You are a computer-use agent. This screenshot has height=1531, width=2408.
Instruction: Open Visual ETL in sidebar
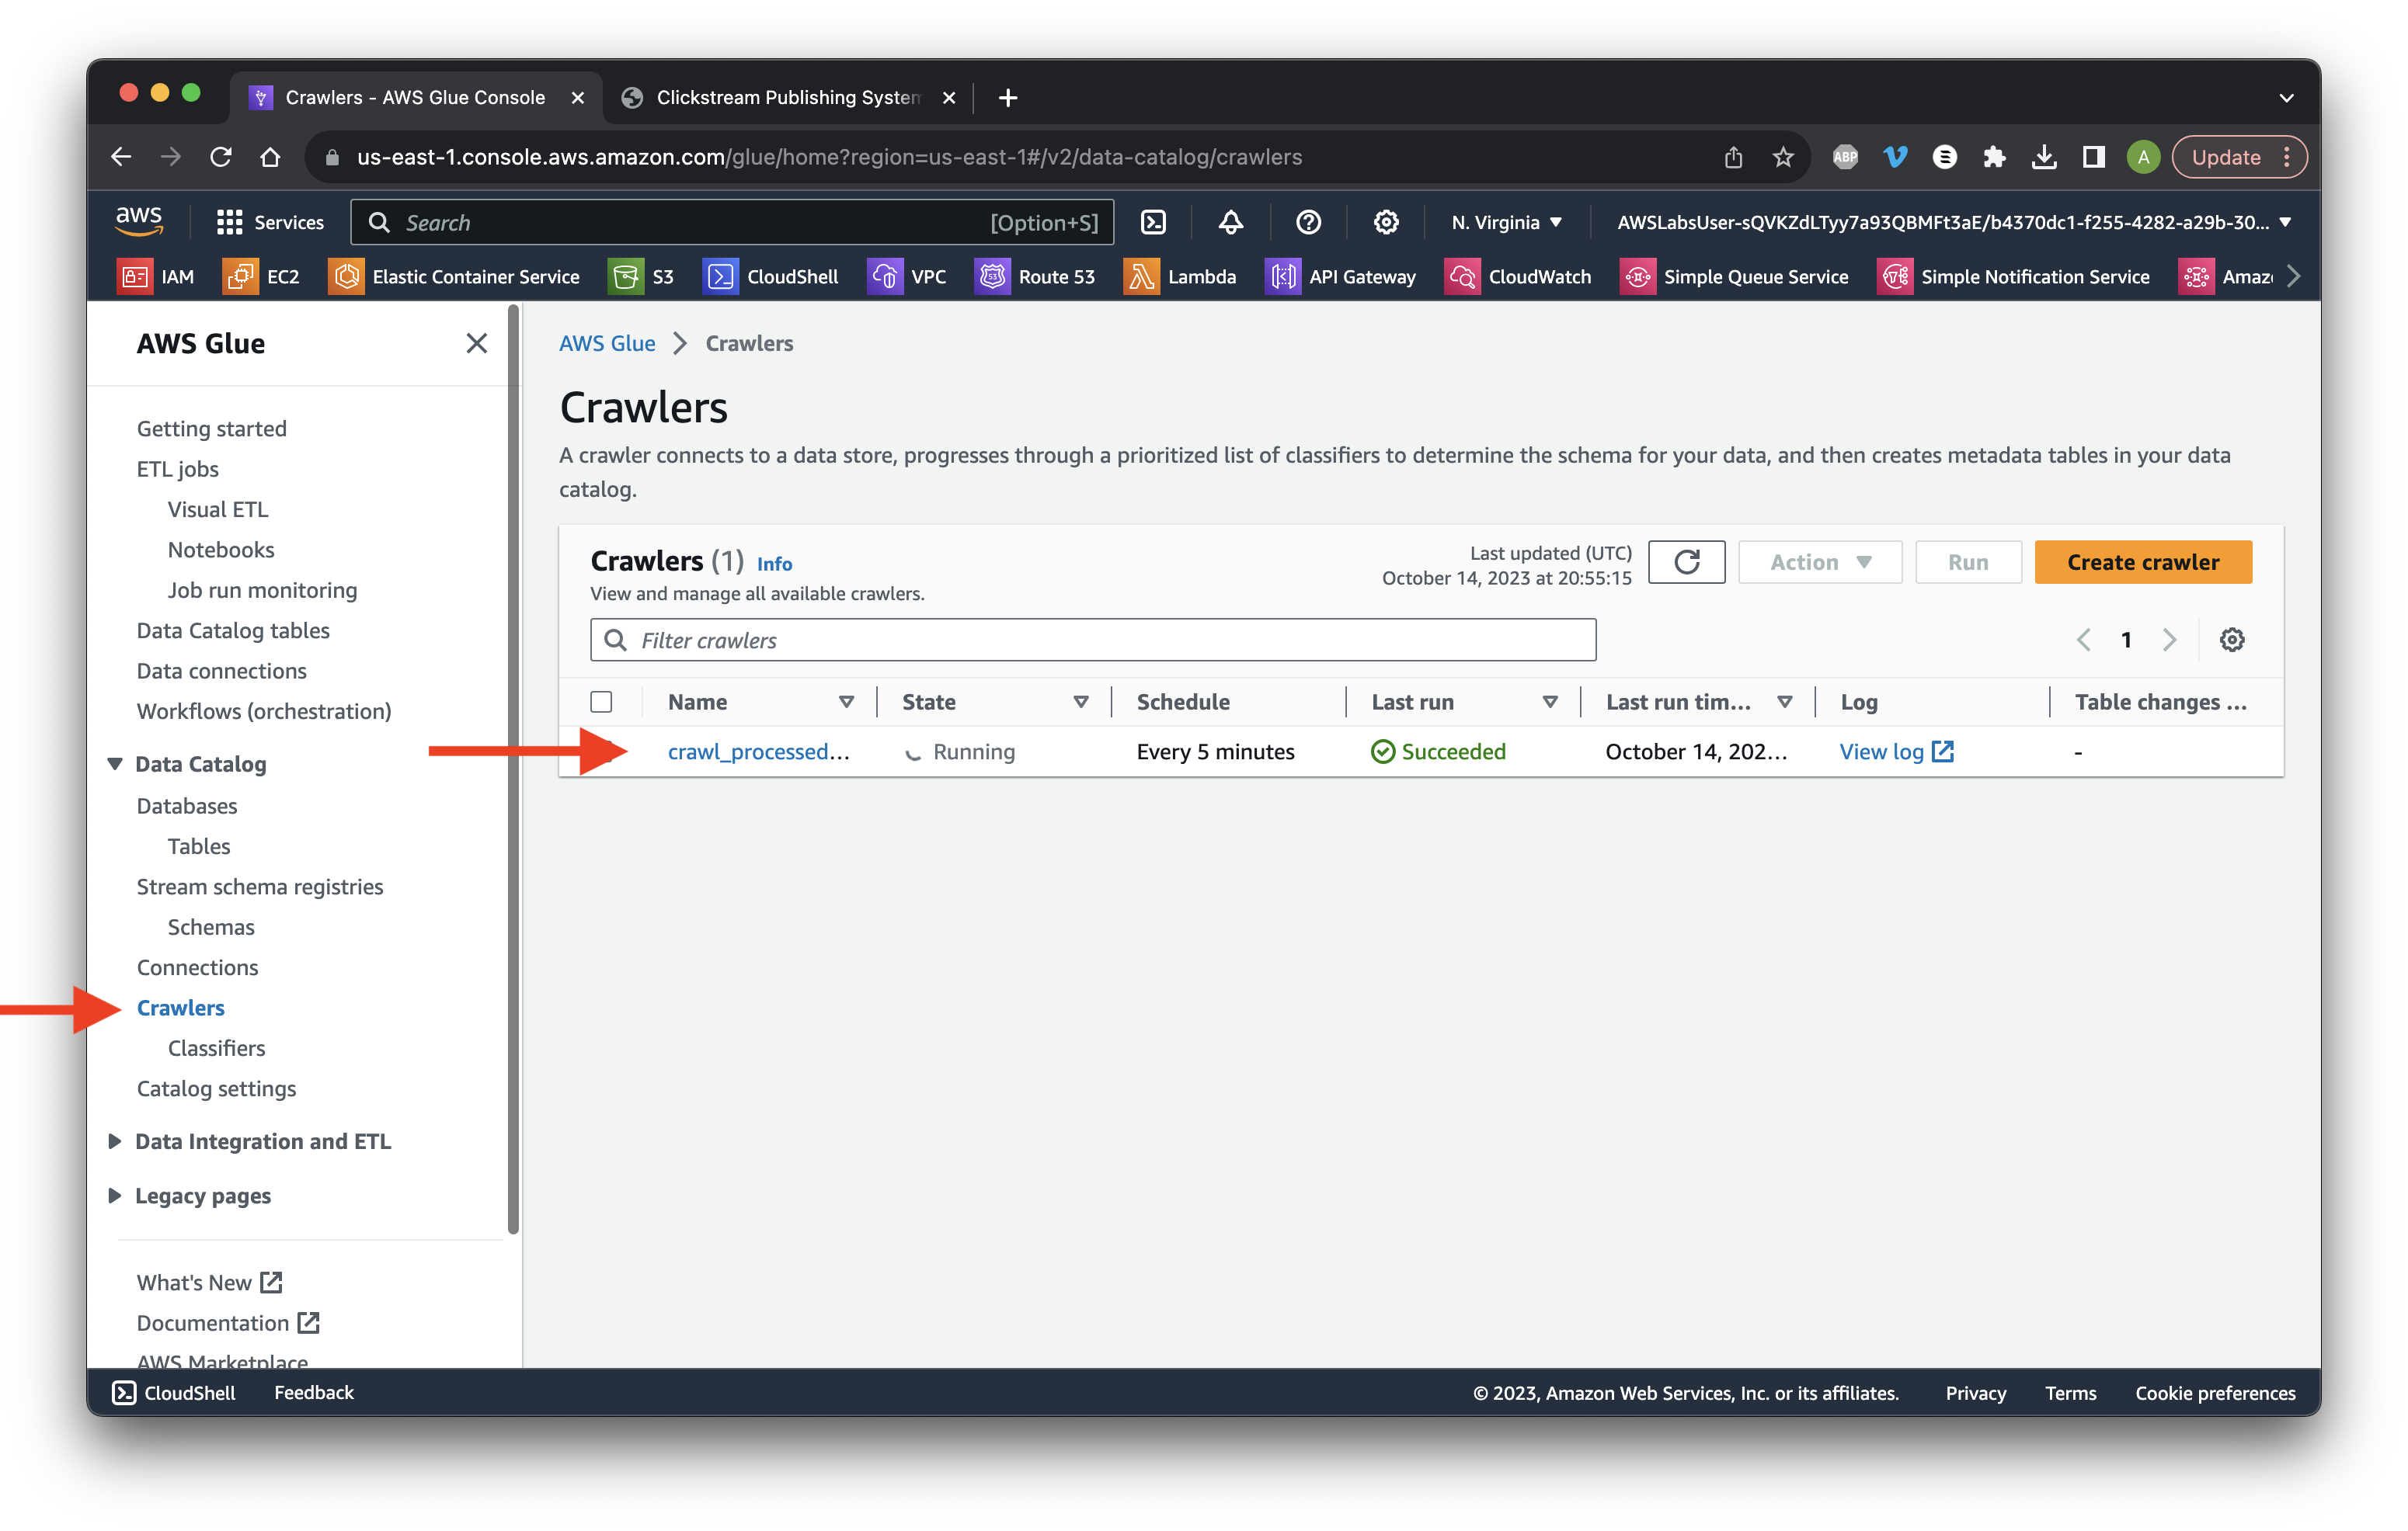(218, 509)
